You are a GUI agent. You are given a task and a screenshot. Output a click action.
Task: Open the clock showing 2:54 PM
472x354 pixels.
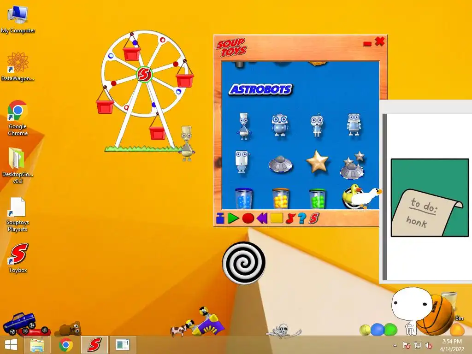(452, 345)
